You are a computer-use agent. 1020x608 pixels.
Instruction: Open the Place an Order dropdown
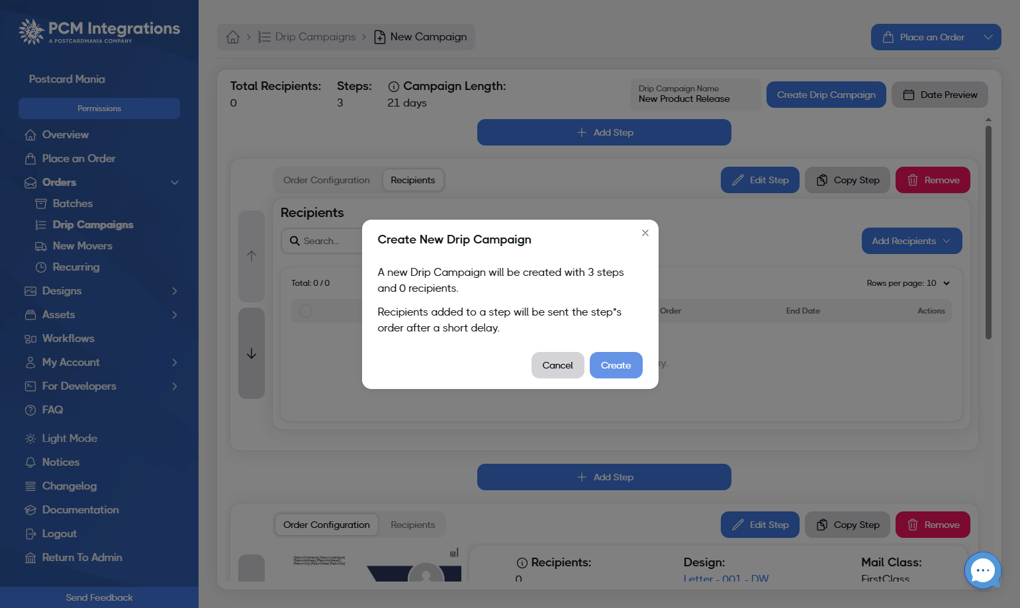pos(988,37)
